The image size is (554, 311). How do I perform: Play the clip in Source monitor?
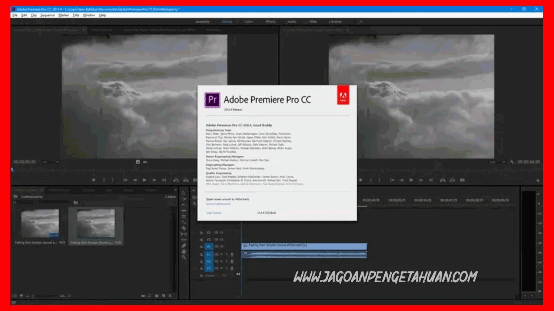pyautogui.click(x=145, y=180)
